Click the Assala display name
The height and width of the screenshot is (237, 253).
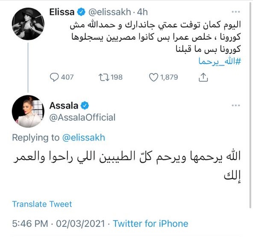tap(64, 106)
